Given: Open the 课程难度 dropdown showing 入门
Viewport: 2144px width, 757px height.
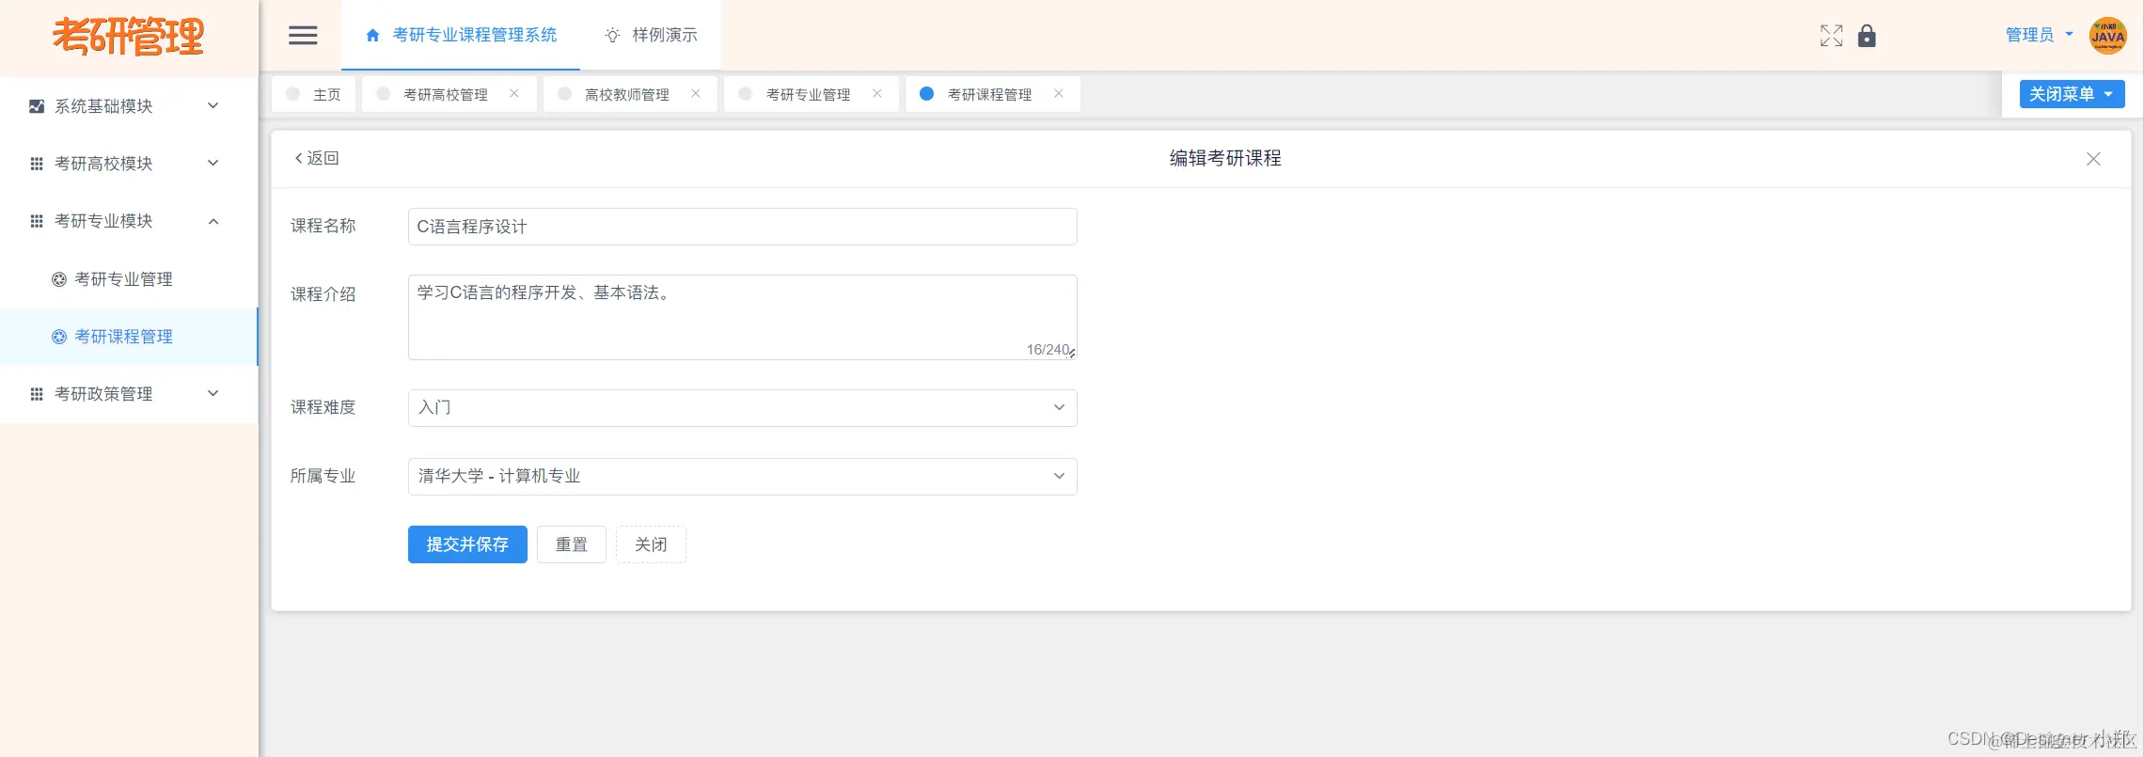Looking at the screenshot, I should click(742, 408).
